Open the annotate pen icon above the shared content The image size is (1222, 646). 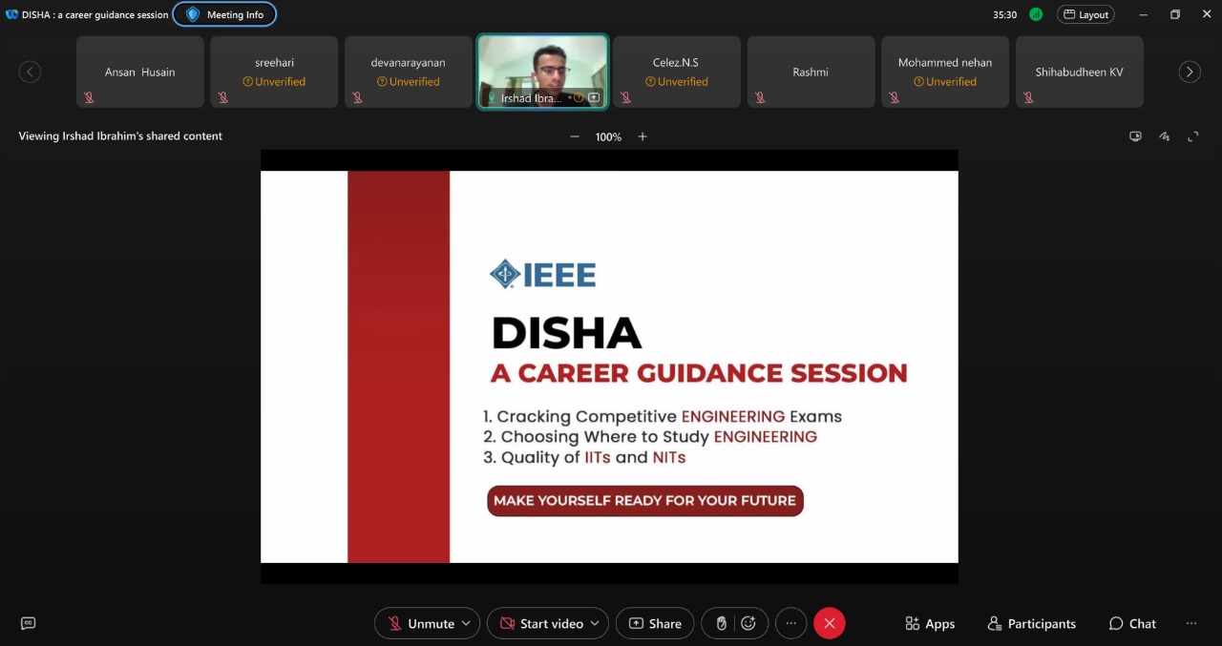[x=1165, y=136]
